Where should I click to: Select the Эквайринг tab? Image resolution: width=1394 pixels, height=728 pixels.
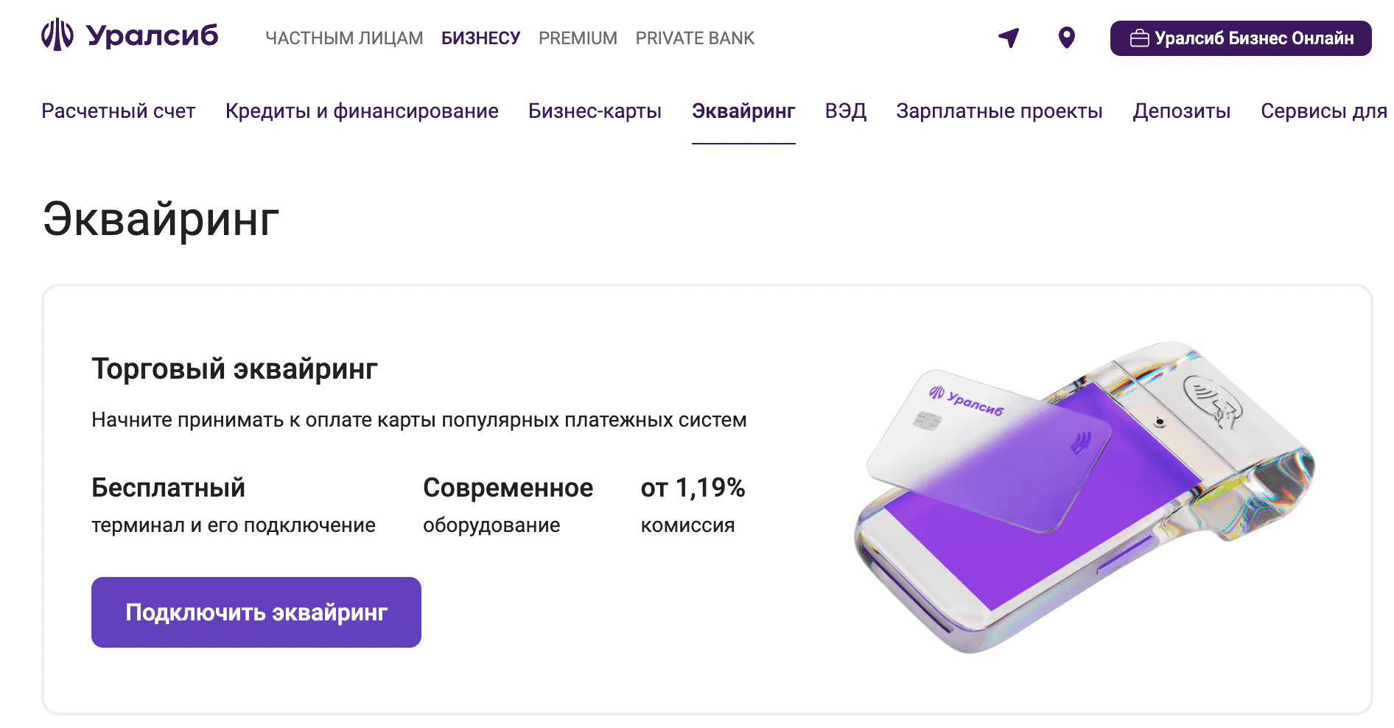click(743, 111)
